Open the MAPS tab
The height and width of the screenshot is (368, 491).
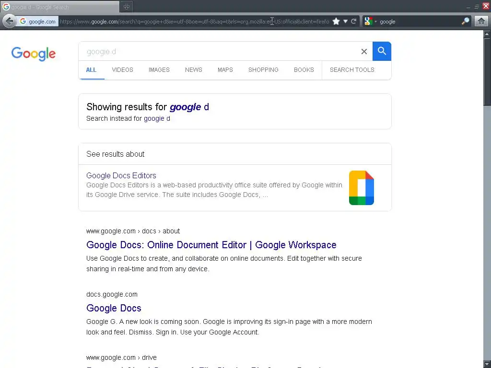[225, 70]
